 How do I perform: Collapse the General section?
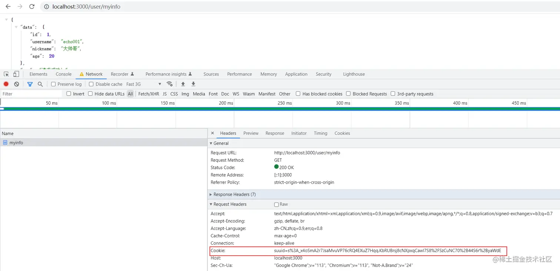(x=211, y=143)
